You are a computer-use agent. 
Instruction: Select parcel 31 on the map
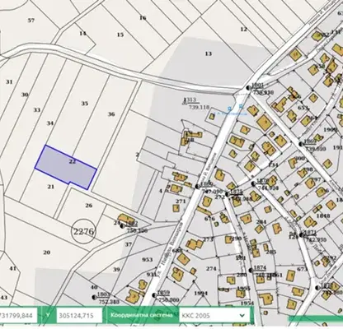click(9, 81)
